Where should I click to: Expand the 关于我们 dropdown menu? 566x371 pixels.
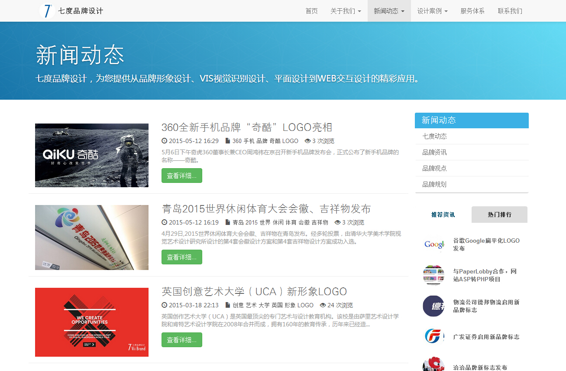[x=346, y=11]
